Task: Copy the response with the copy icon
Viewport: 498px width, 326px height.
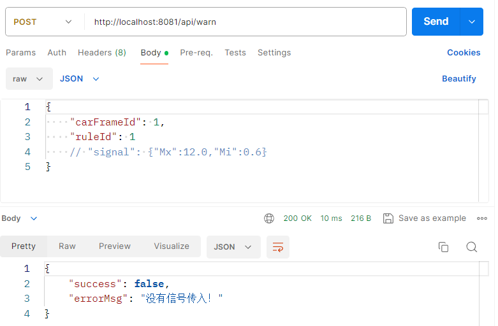Action: click(443, 246)
